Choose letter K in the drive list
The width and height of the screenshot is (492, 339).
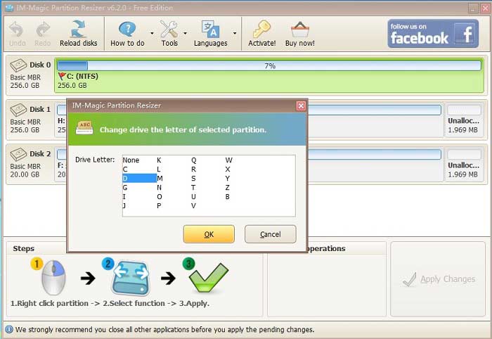(159, 160)
